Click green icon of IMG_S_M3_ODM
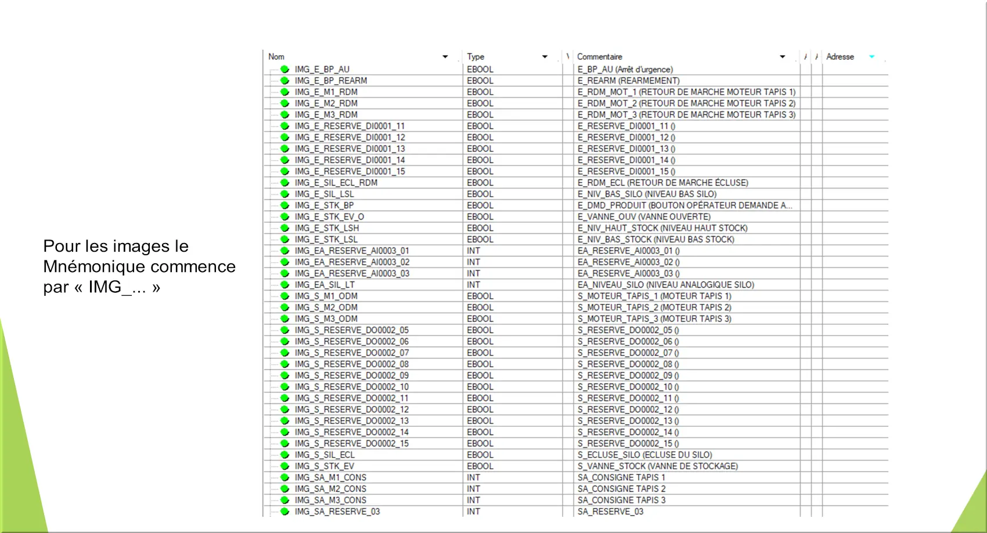Image resolution: width=987 pixels, height=533 pixels. 284,318
